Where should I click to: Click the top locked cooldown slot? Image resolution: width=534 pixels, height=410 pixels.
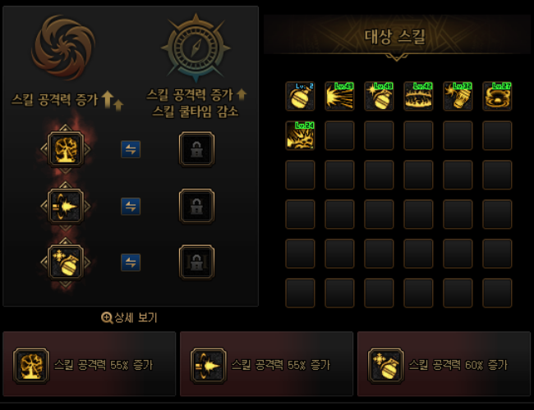pyautogui.click(x=197, y=149)
